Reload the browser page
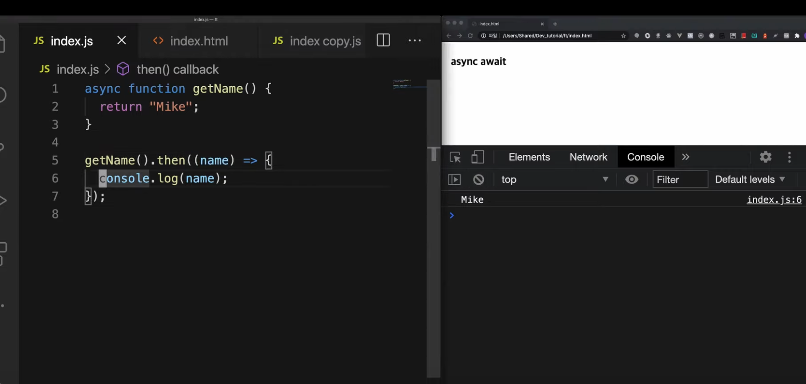Viewport: 806px width, 384px height. (x=470, y=36)
